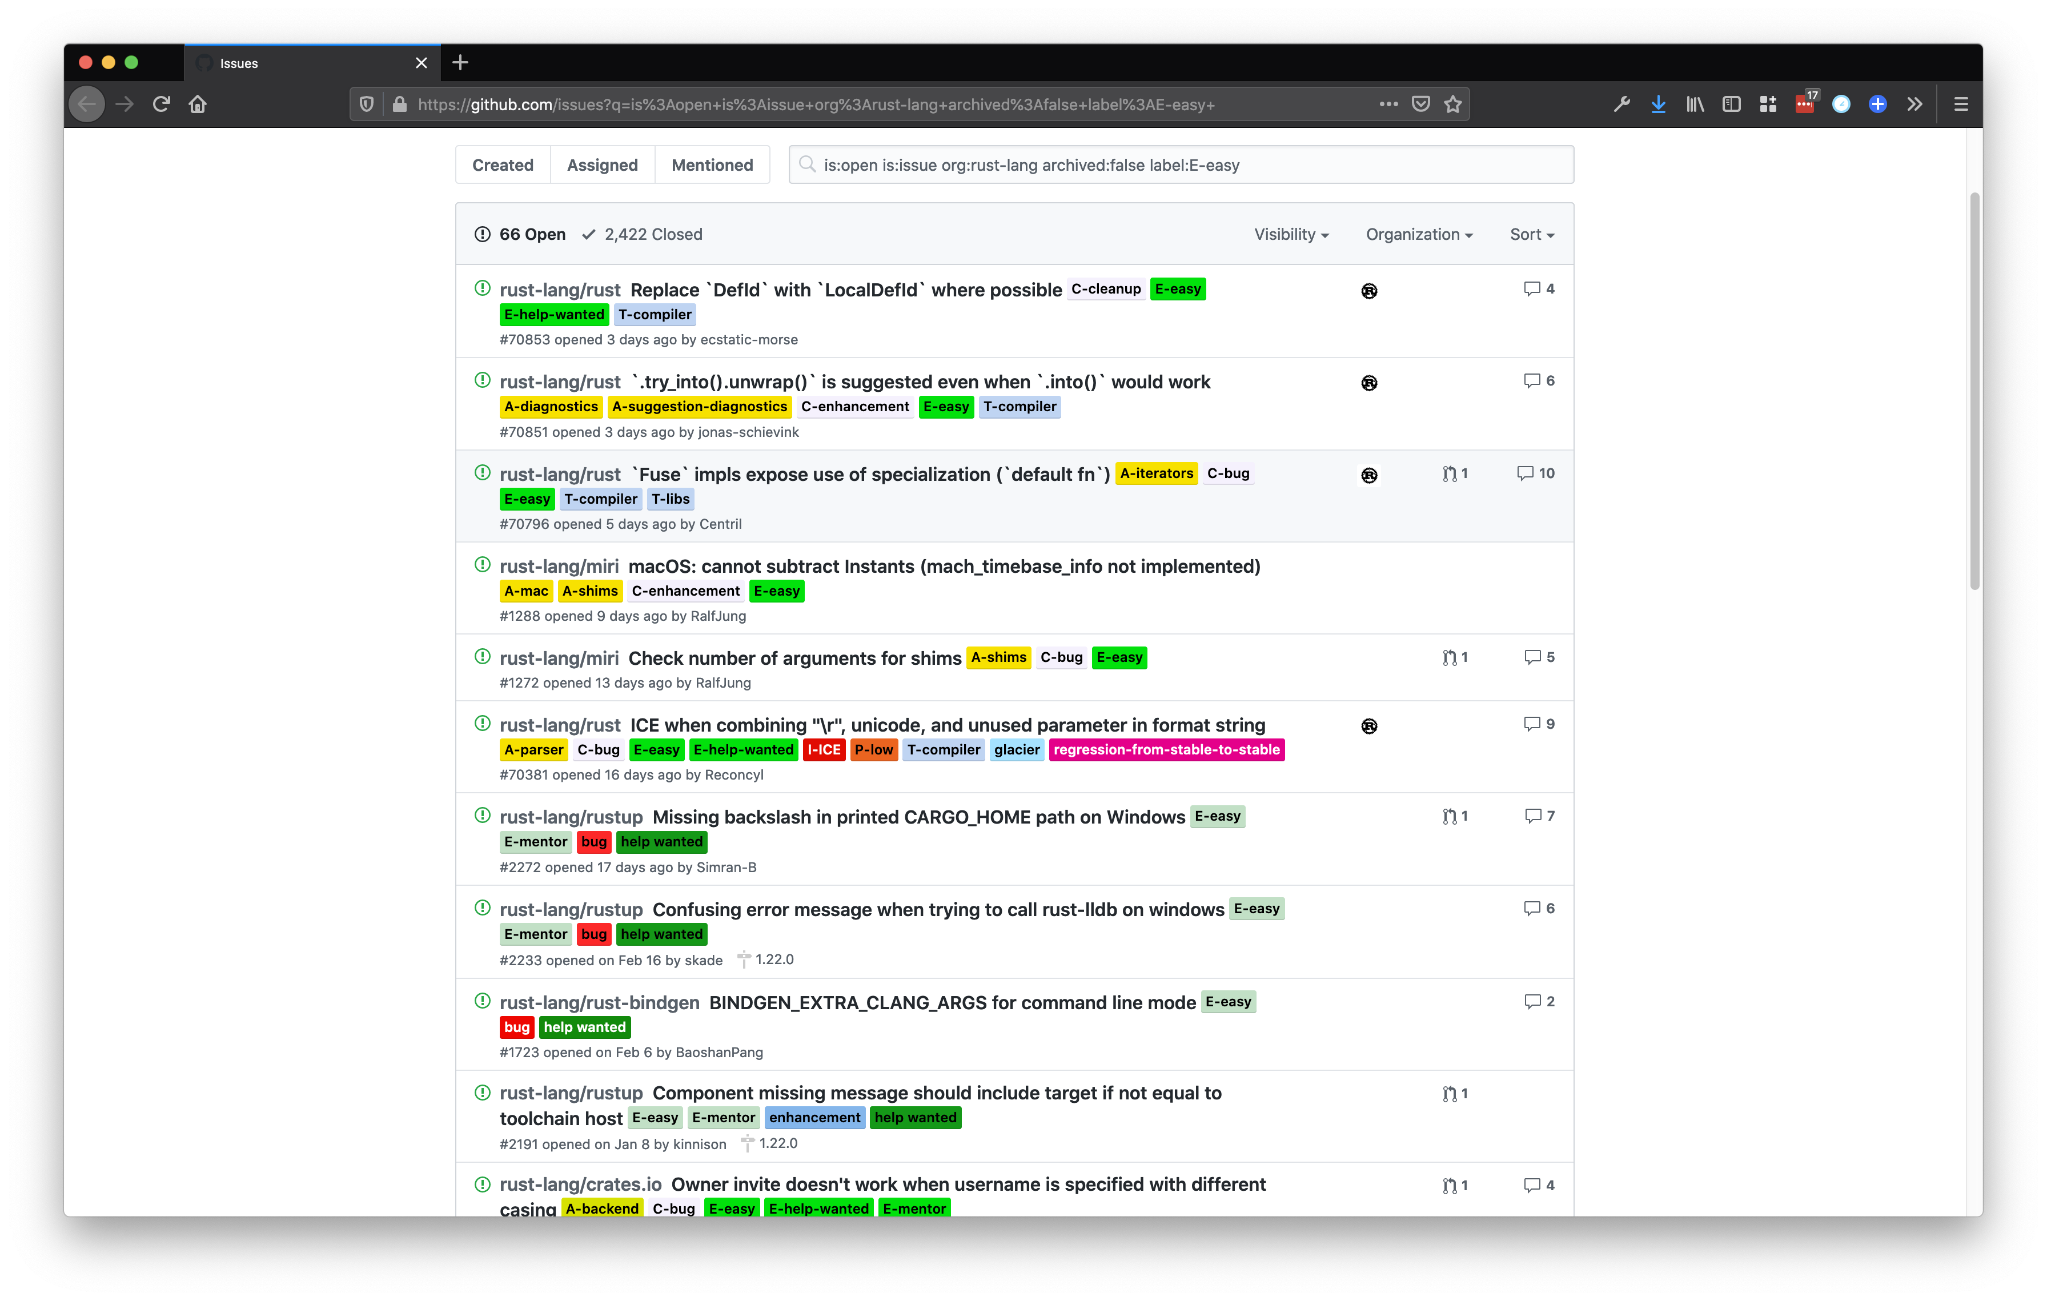The width and height of the screenshot is (2047, 1301).
Task: Open the Organization filter dropdown
Action: point(1418,235)
